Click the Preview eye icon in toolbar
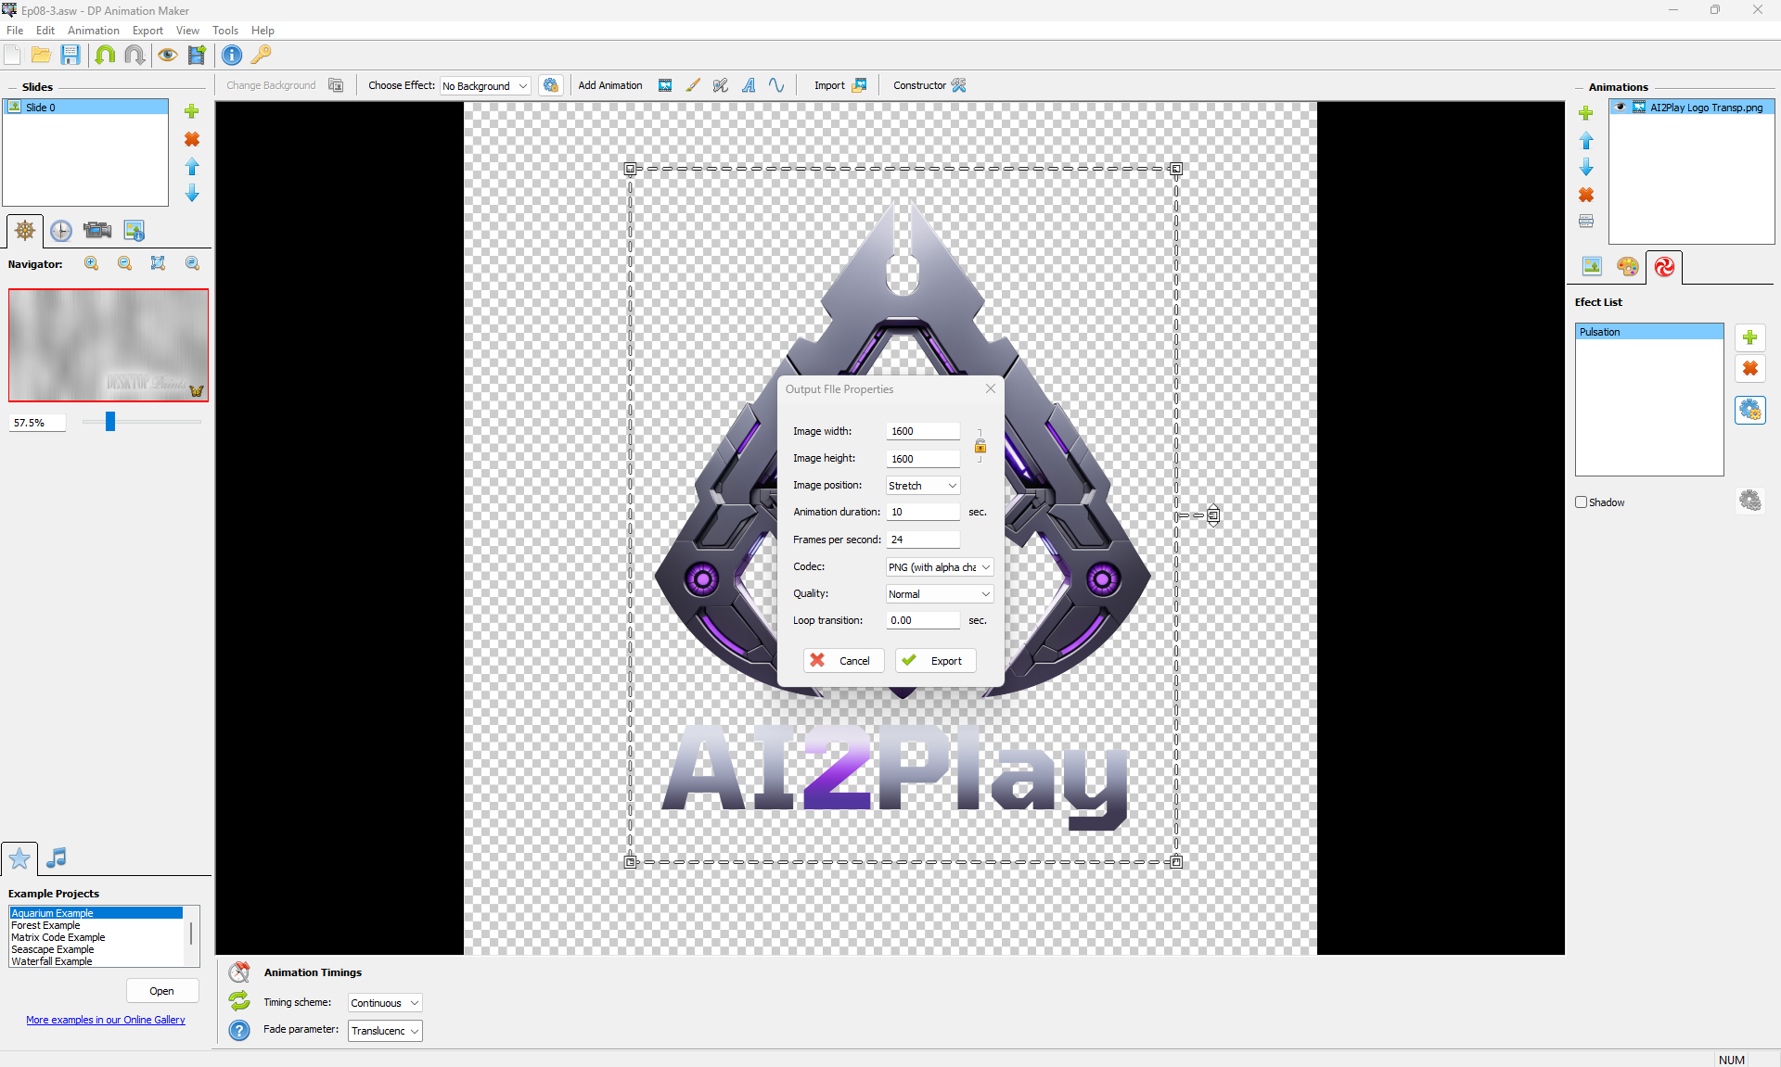 pos(167,55)
